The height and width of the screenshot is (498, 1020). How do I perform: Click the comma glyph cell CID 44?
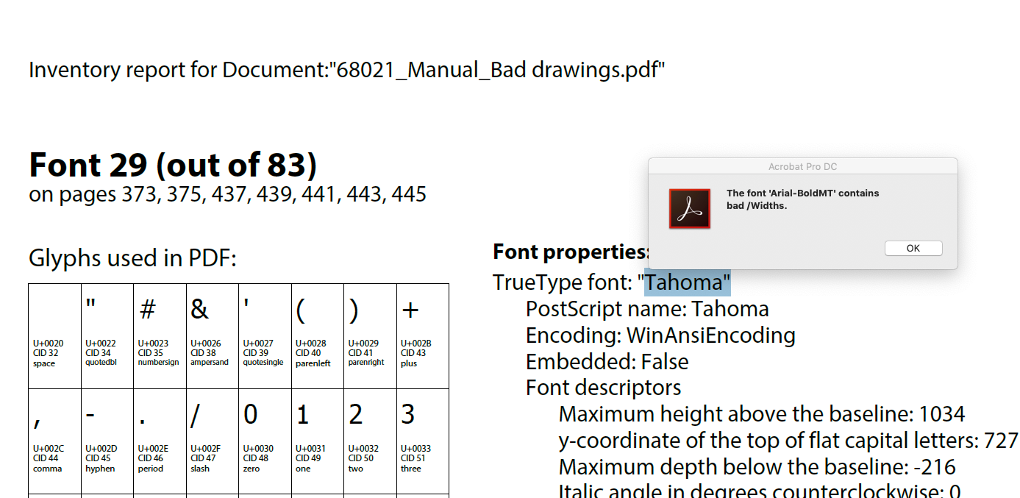point(54,441)
